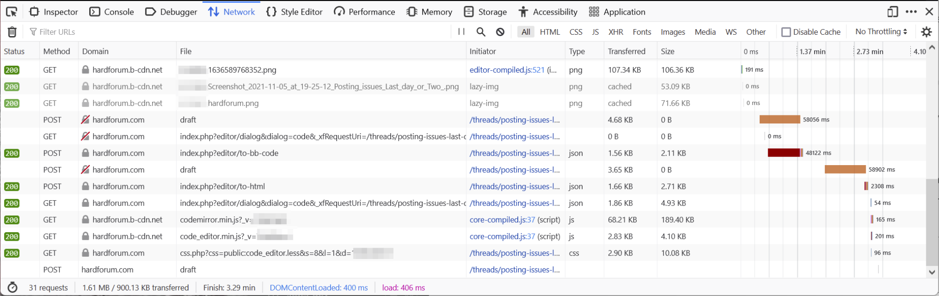The height and width of the screenshot is (296, 939).
Task: Toggle responsive design mode icon
Action: pos(893,12)
